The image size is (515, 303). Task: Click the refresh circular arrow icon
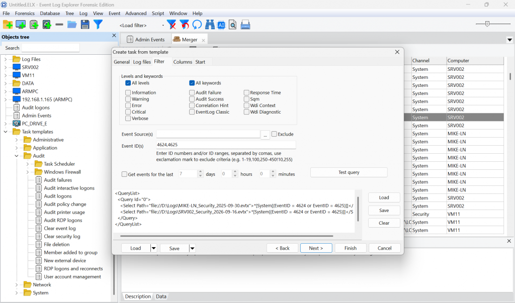[x=197, y=25]
